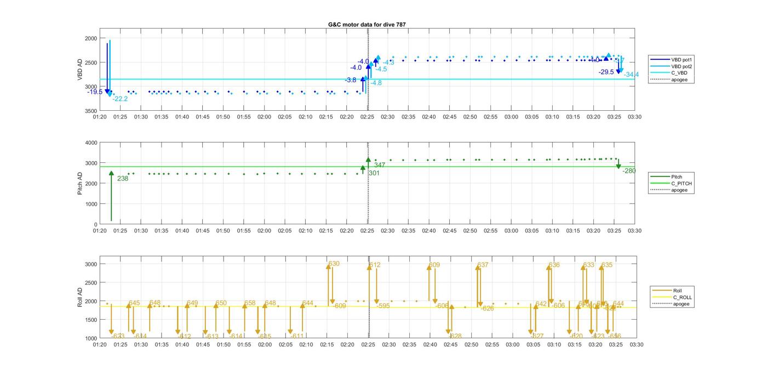Viewport: 767px width, 380px height.
Task: Click '1500' tick on Roll AD axis
Action: point(90,320)
